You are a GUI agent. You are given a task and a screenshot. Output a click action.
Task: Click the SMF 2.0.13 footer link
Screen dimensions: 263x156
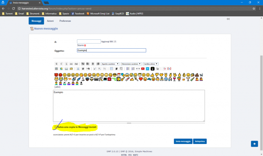[113, 151]
